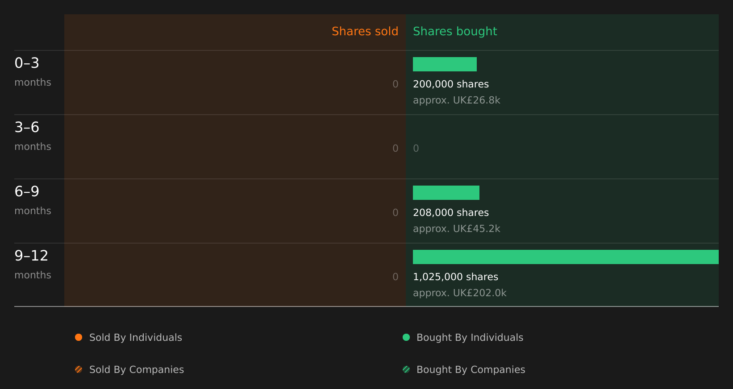733x389 pixels.
Task: Click the sold 0 in 6–9 months row
Action: point(396,213)
